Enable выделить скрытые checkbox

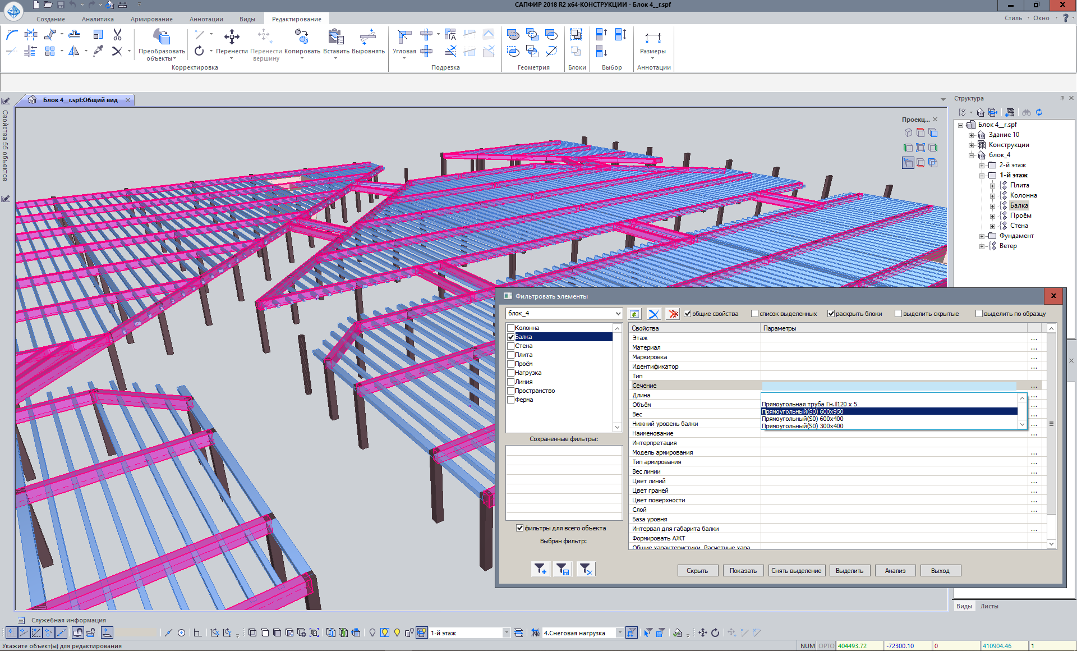(x=898, y=314)
